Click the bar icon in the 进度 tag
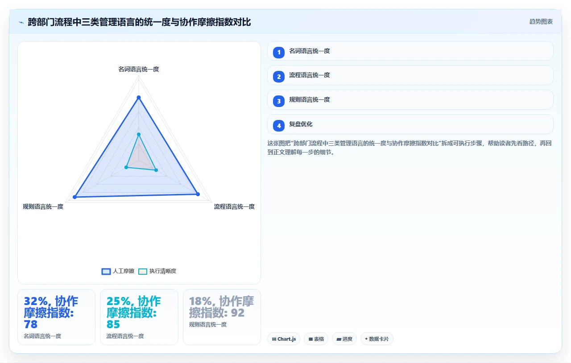 [339, 339]
